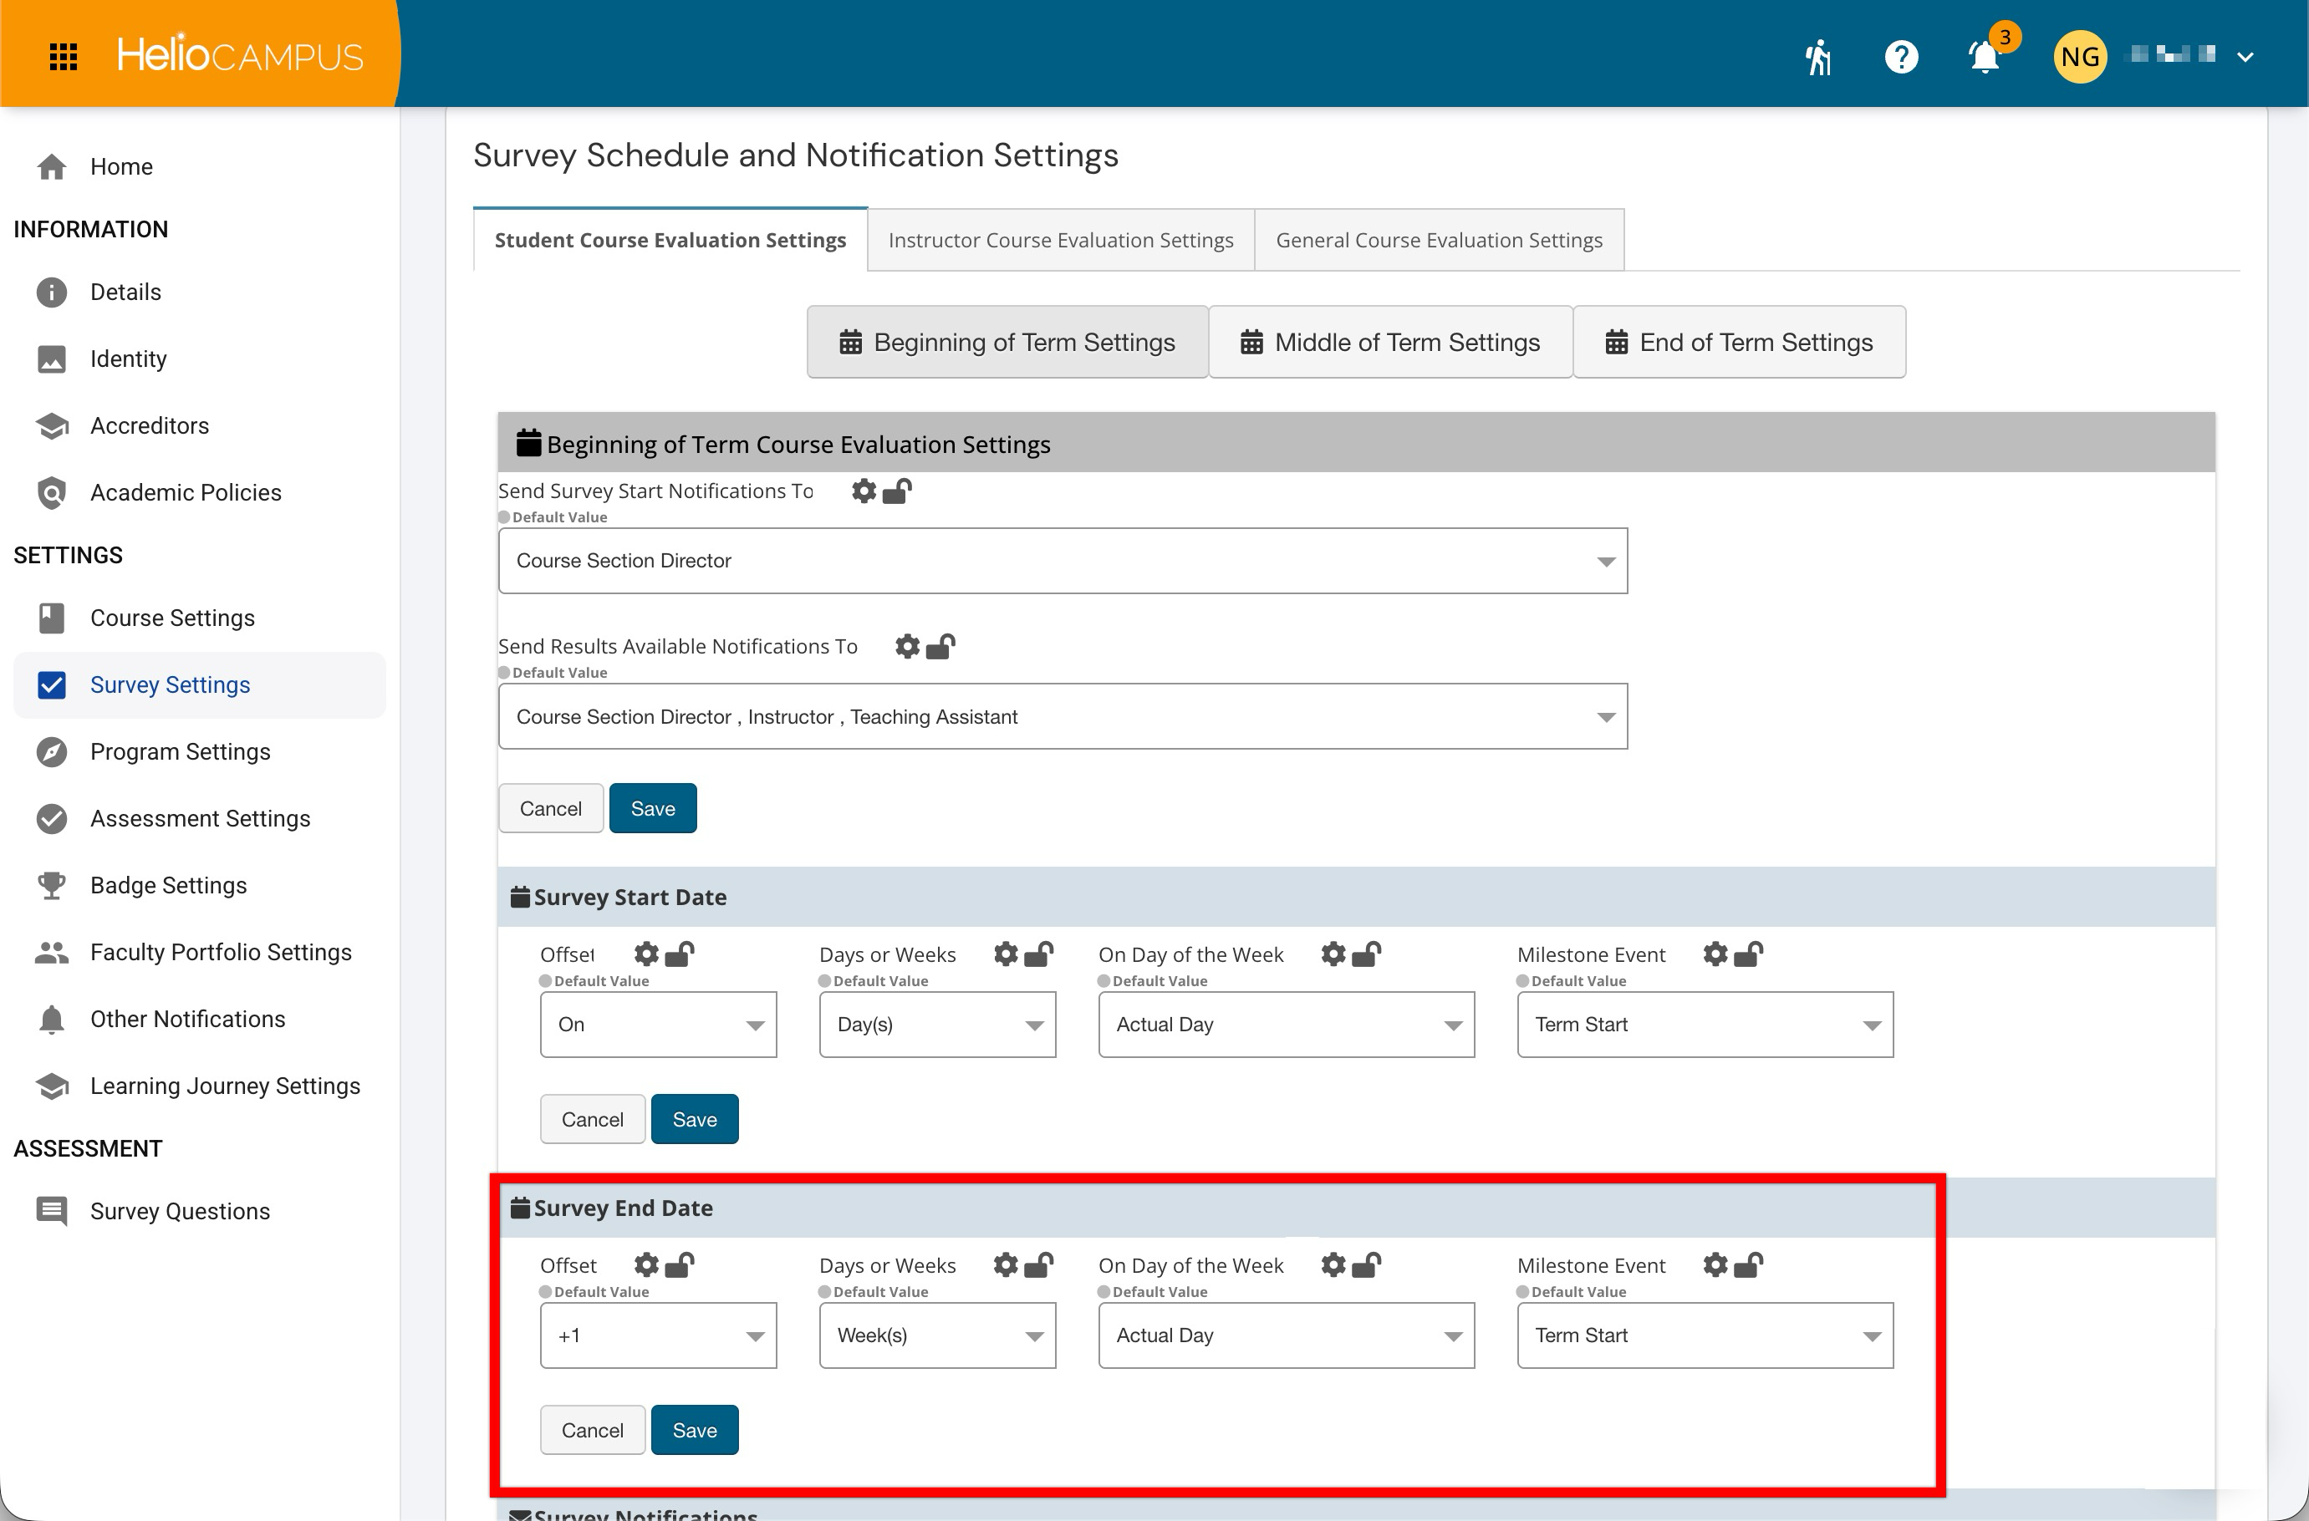Viewport: 2309px width, 1521px height.
Task: Open Survey End Date Milestone Event Term Start dropdown
Action: pos(1705,1335)
